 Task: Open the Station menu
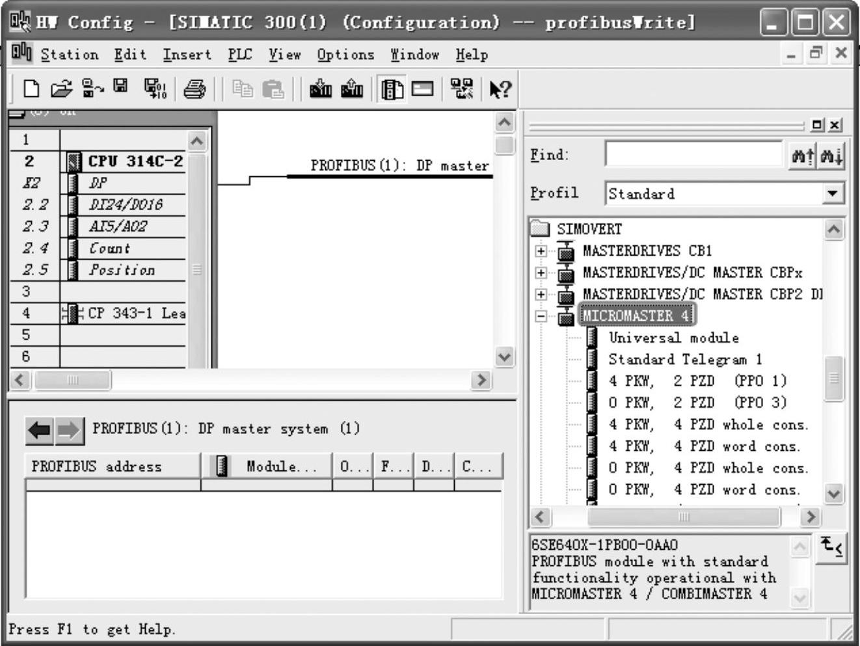69,55
